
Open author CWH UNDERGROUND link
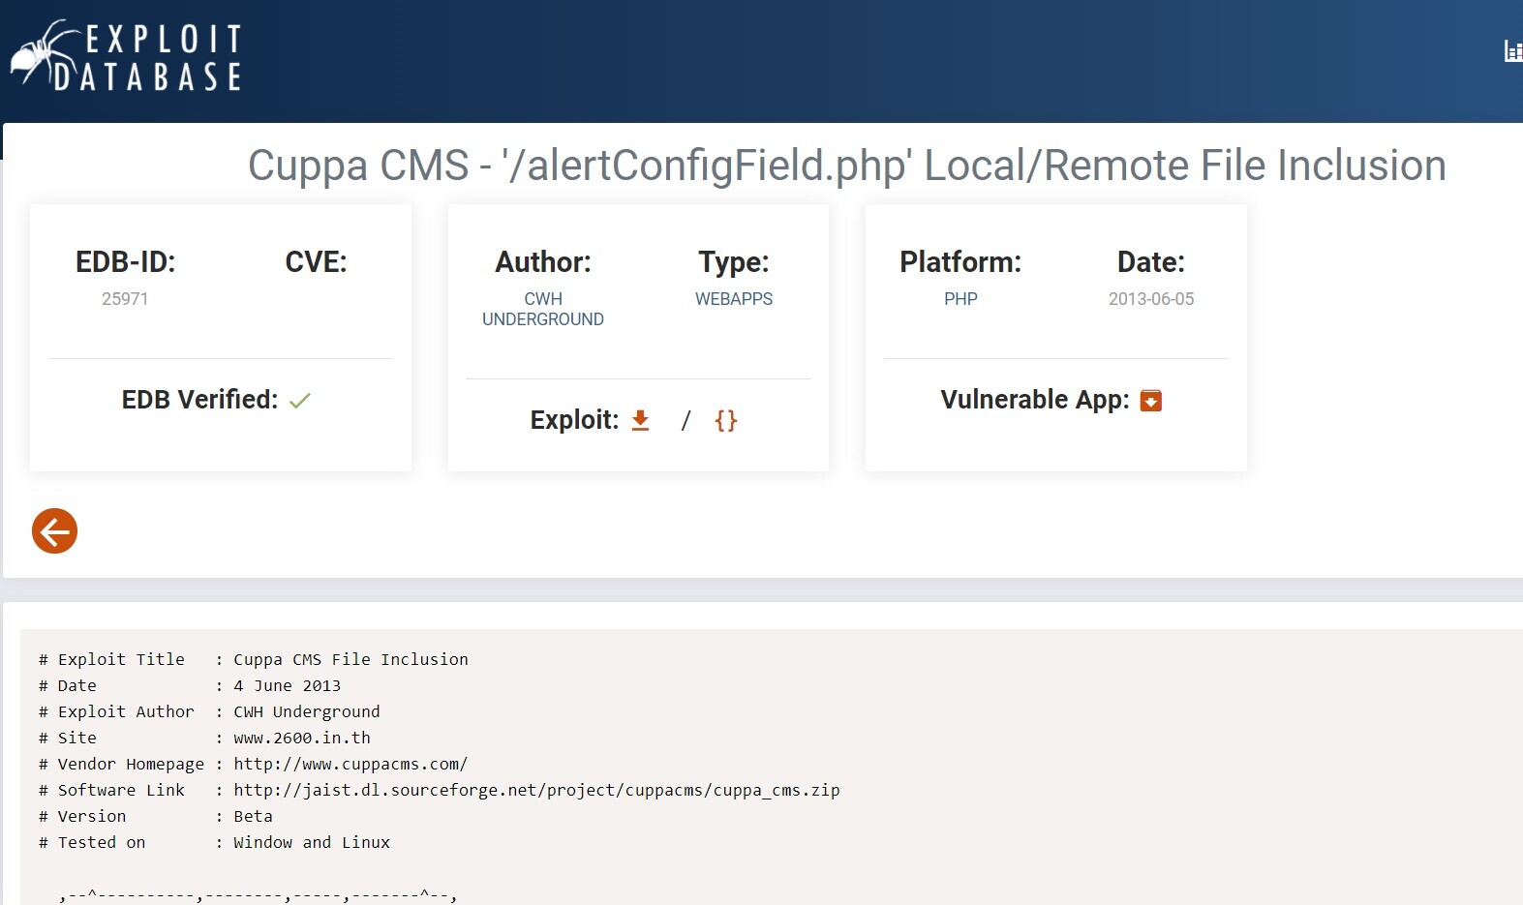542,309
